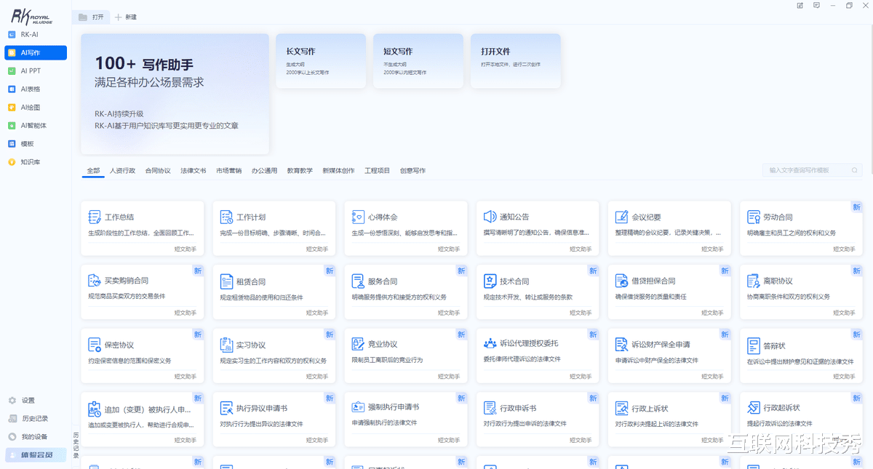Image resolution: width=873 pixels, height=469 pixels.
Task: Open the 执行异议申请书 template icon
Action: (x=226, y=408)
